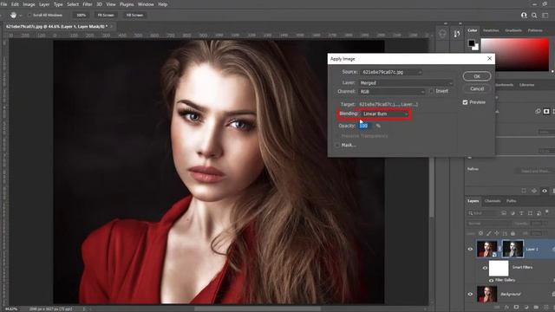
Task: Hide Layer 1 using its eye icon
Action: 470,249
